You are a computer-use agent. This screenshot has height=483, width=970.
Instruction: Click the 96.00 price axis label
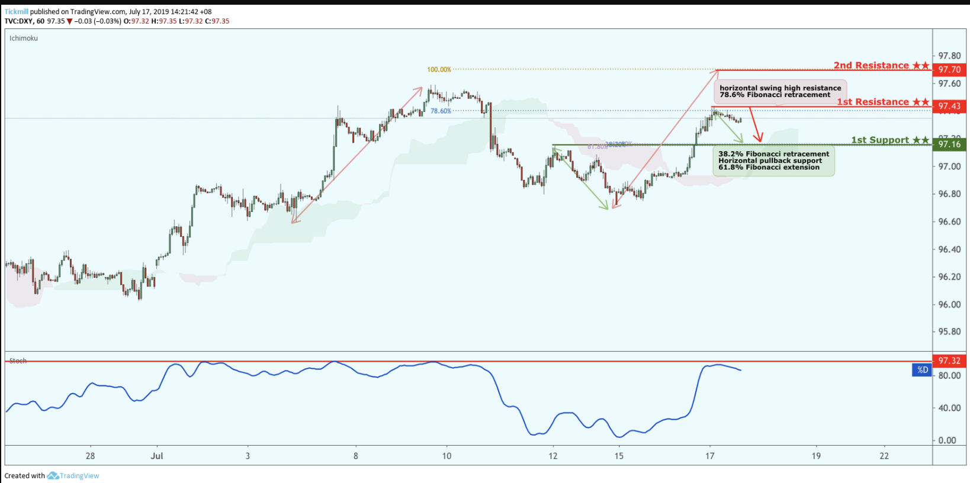pos(949,304)
